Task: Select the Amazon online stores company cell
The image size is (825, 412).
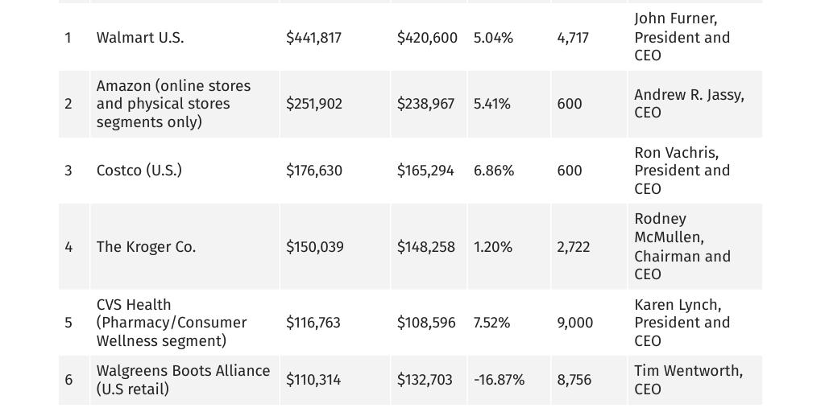Action: tap(173, 104)
